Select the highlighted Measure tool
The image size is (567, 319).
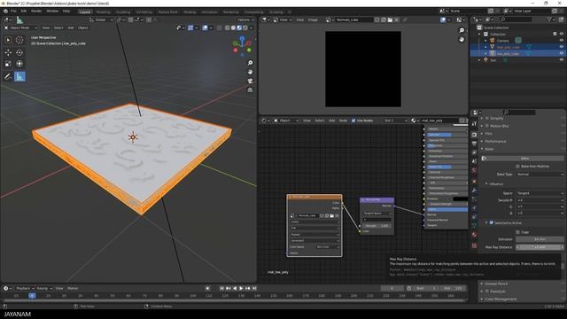click(19, 76)
